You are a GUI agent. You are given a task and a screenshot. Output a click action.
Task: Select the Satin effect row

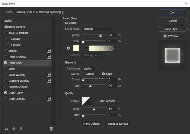(27, 69)
